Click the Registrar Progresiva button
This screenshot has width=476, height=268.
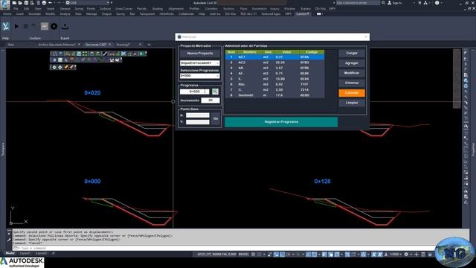point(281,122)
